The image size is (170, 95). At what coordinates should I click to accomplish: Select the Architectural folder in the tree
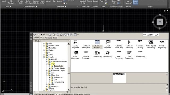[x=58, y=77]
